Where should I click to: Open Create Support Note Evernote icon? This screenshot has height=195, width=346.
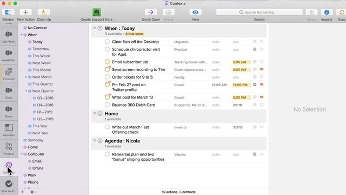[96, 12]
